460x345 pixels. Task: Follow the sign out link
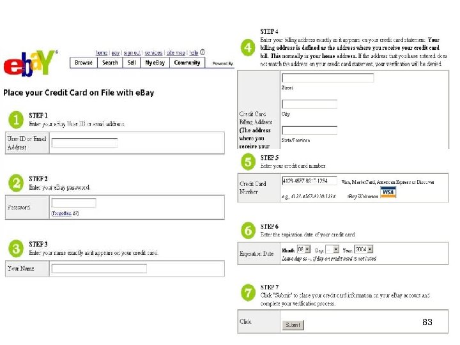(132, 52)
